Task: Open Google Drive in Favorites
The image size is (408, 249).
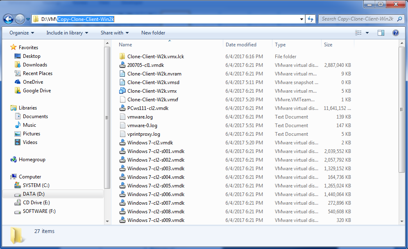Action: (x=36, y=91)
